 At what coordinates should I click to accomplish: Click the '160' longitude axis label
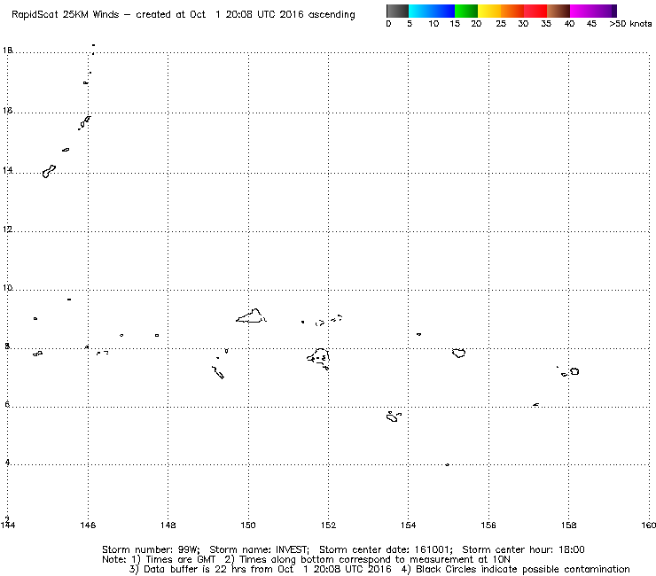pyautogui.click(x=649, y=525)
